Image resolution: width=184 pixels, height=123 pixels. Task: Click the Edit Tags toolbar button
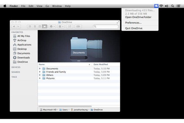click(78, 27)
